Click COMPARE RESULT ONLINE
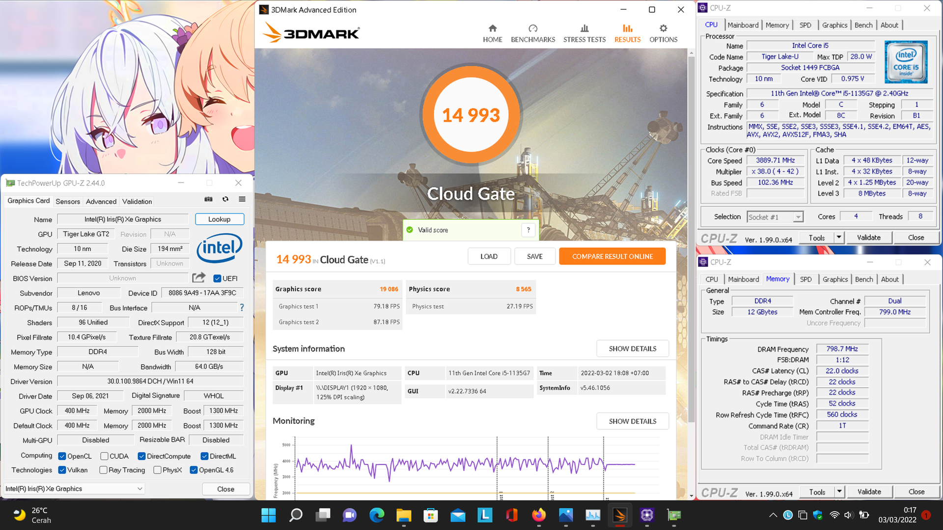Screen dimensions: 943x530 pos(612,256)
